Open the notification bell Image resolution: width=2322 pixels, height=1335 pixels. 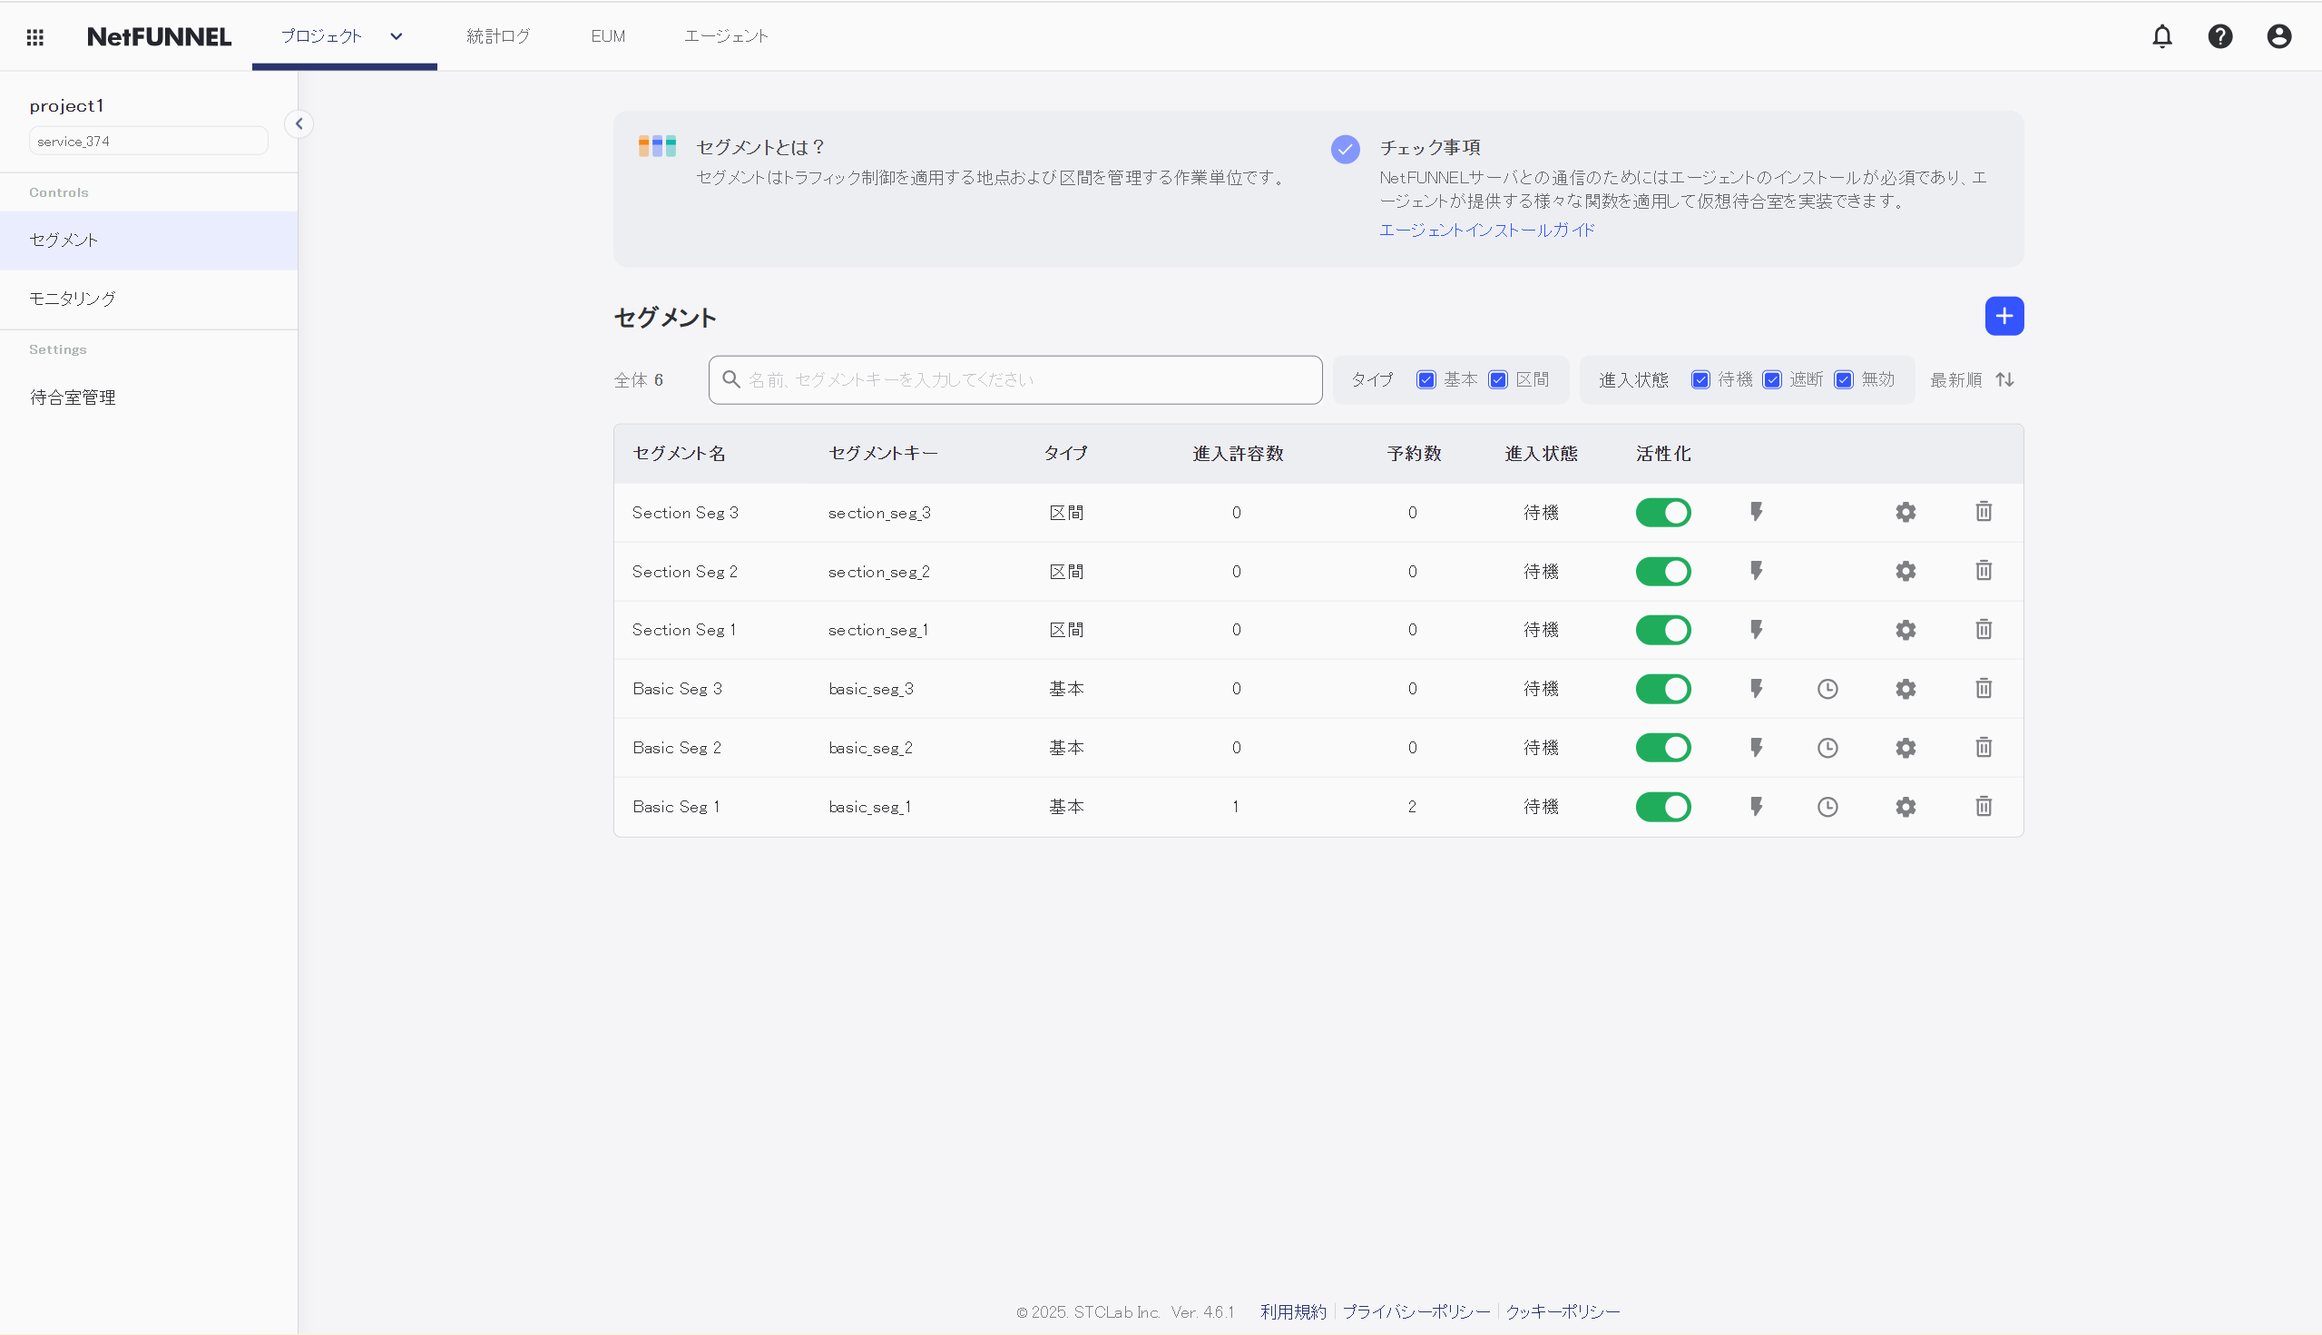pos(2161,35)
